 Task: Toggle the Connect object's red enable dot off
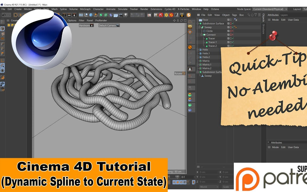[x=231, y=35]
